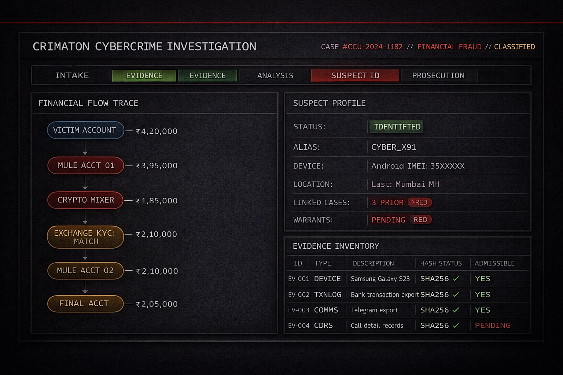Click the >RED badge next to 3 PRIOR
The width and height of the screenshot is (563, 375).
click(420, 202)
